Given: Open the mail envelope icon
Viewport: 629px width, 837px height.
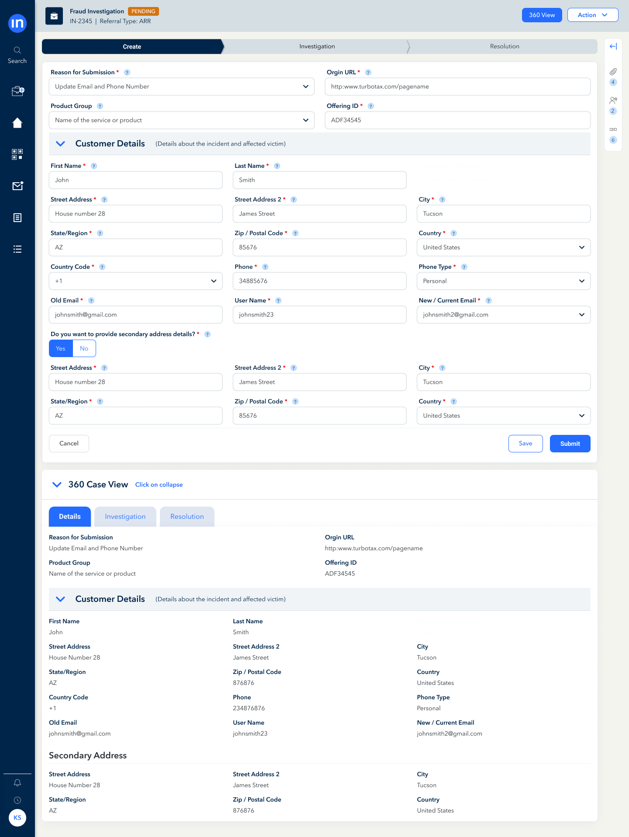Looking at the screenshot, I should [17, 186].
